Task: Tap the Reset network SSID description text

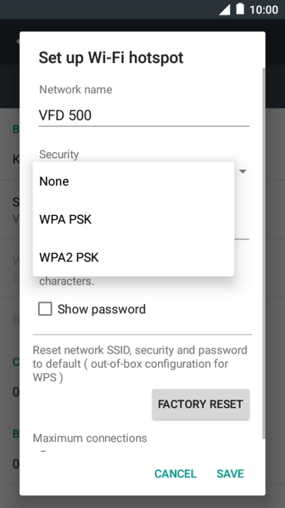Action: [140, 364]
